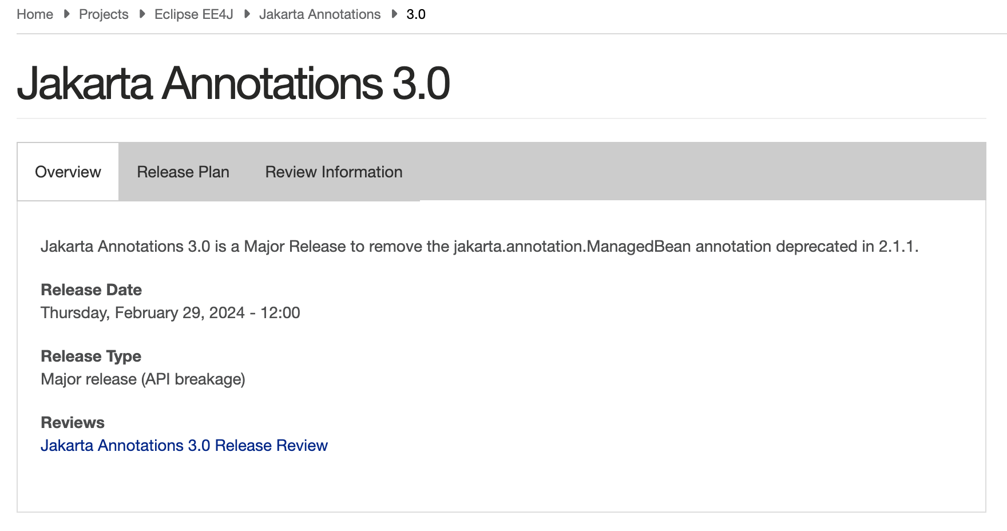Click the Major release (API breakage) text
1007x531 pixels.
pos(142,379)
